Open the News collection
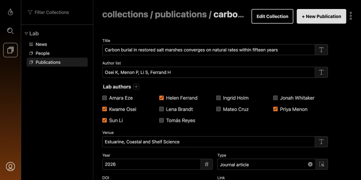Viewport: 361px width, 180px height. tap(57, 44)
